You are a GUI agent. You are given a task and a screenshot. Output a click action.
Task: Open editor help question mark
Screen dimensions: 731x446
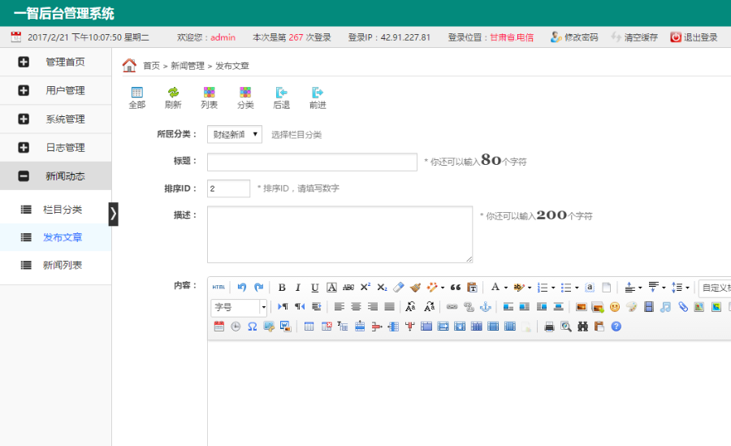616,327
